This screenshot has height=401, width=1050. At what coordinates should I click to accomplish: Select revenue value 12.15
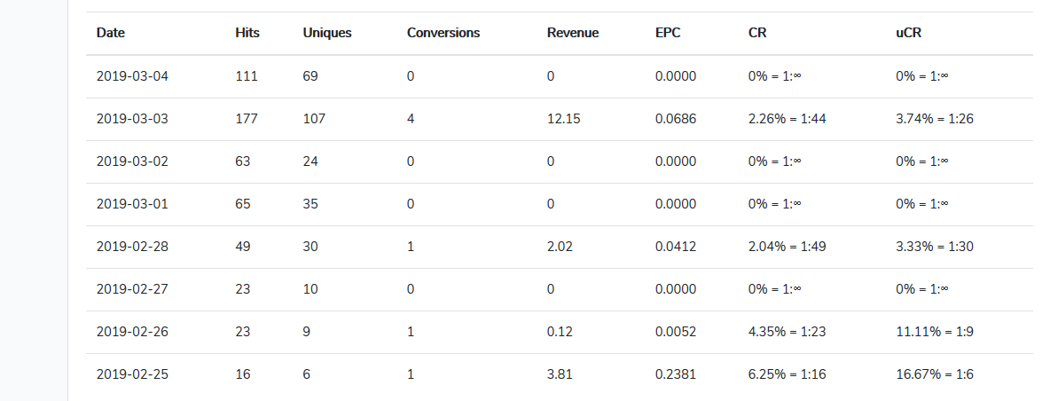click(564, 119)
